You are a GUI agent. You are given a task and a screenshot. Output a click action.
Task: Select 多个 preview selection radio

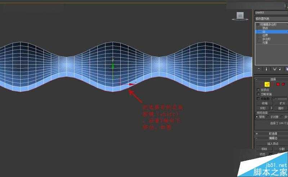point(282,117)
